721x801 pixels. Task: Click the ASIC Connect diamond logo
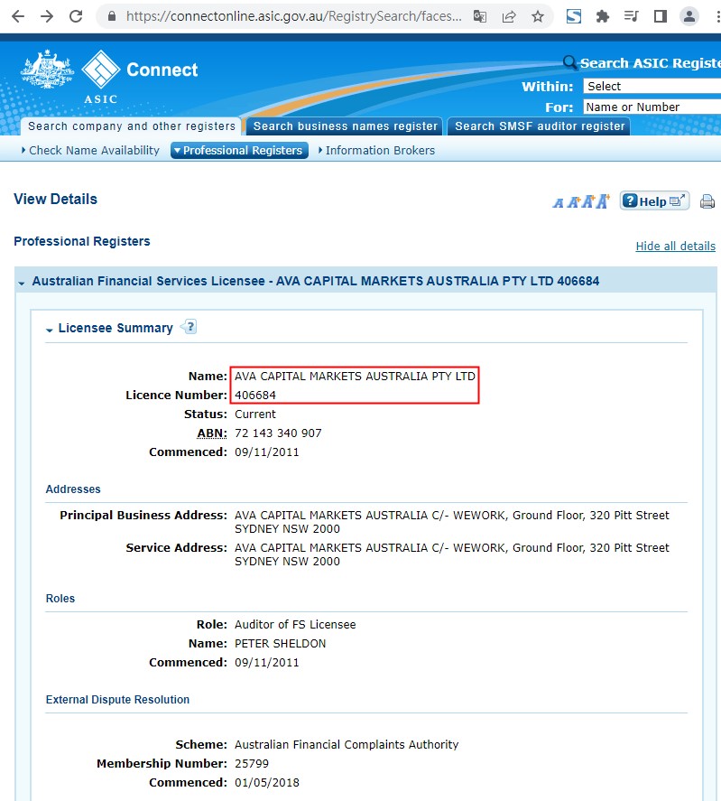tap(100, 69)
